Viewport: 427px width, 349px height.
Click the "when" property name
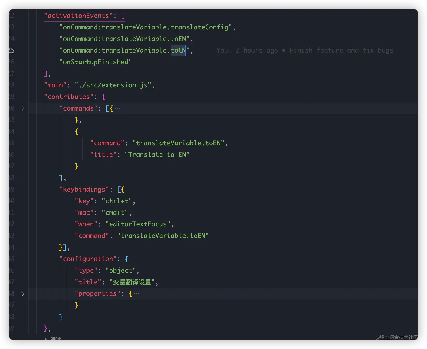click(86, 224)
